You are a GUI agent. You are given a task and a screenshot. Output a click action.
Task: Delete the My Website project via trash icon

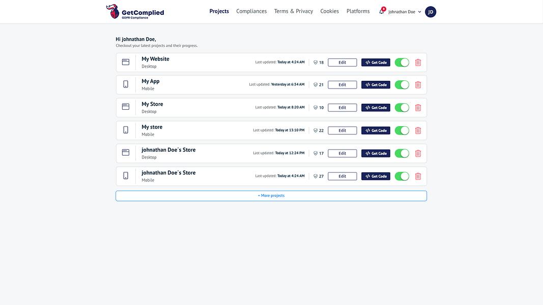(418, 62)
